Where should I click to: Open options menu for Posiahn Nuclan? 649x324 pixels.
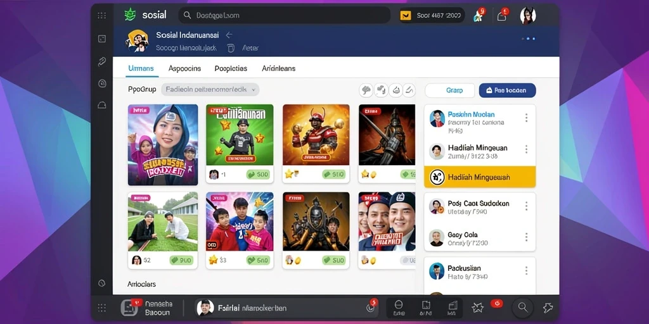(x=527, y=118)
